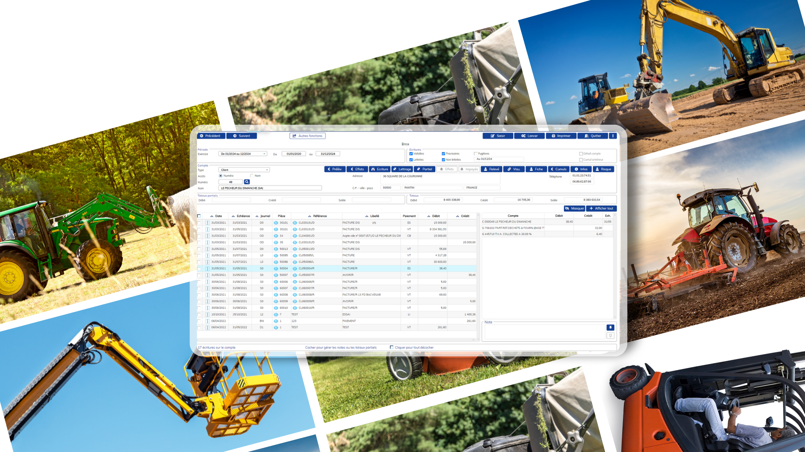The height and width of the screenshot is (452, 805).
Task: View piece 35 eye icon
Action: (276, 243)
